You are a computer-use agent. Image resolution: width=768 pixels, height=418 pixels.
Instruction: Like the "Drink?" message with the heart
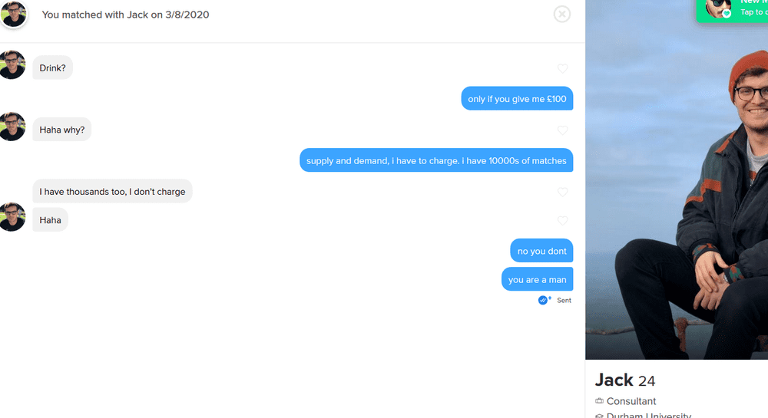tap(562, 68)
